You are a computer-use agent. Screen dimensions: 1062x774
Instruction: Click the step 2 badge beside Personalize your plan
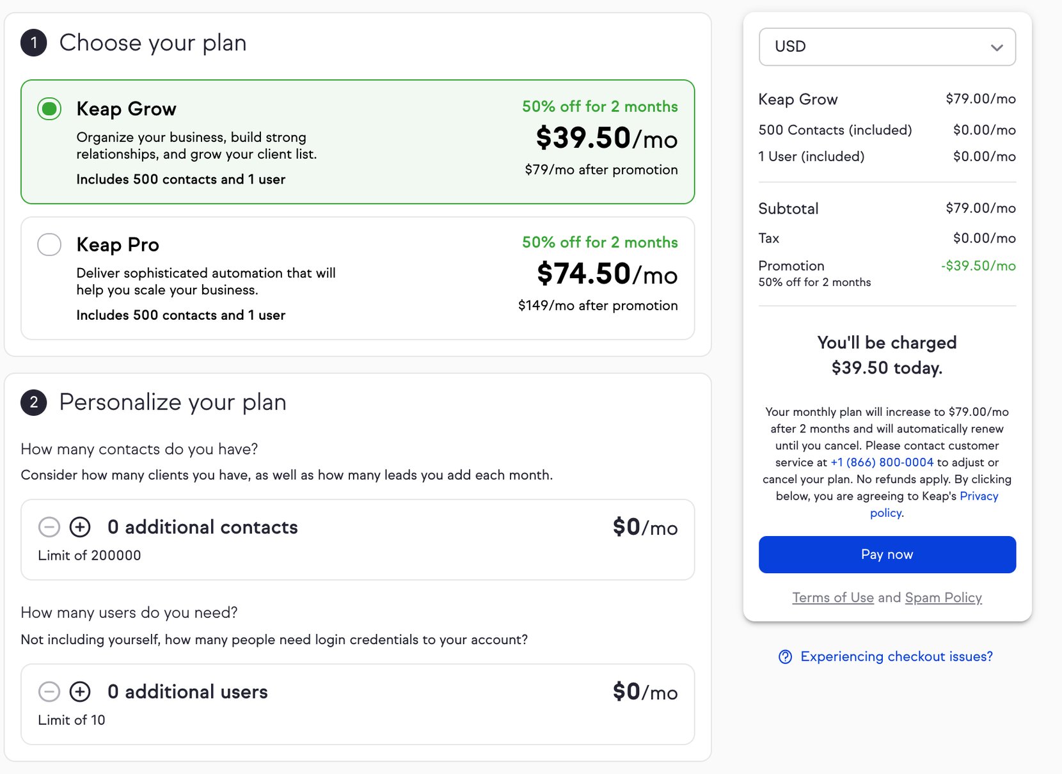pos(35,402)
